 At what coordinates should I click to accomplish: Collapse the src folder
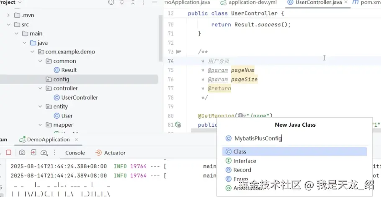pos(8,25)
